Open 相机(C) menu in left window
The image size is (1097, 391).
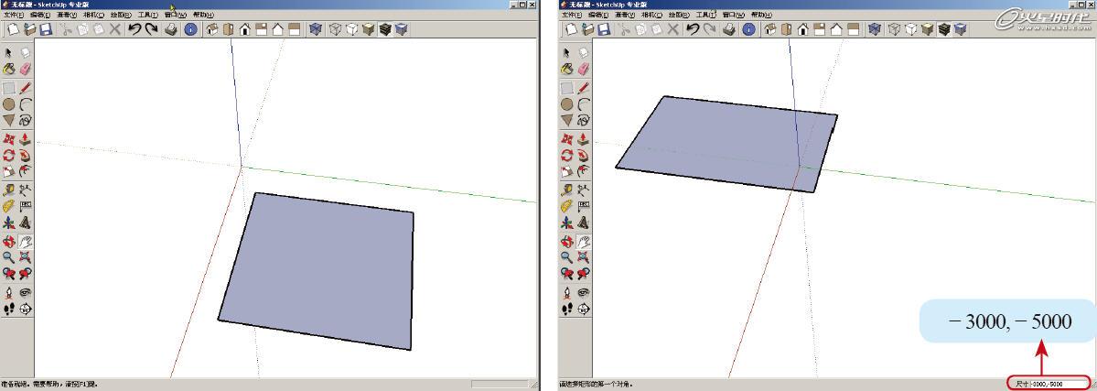point(93,15)
